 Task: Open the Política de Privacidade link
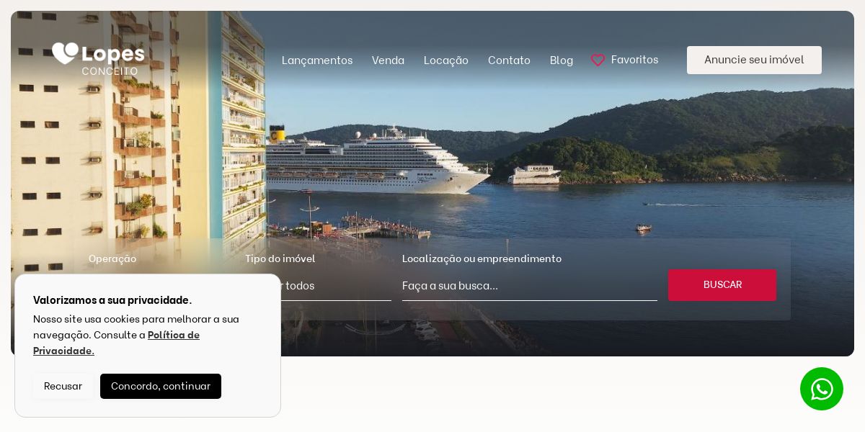116,343
